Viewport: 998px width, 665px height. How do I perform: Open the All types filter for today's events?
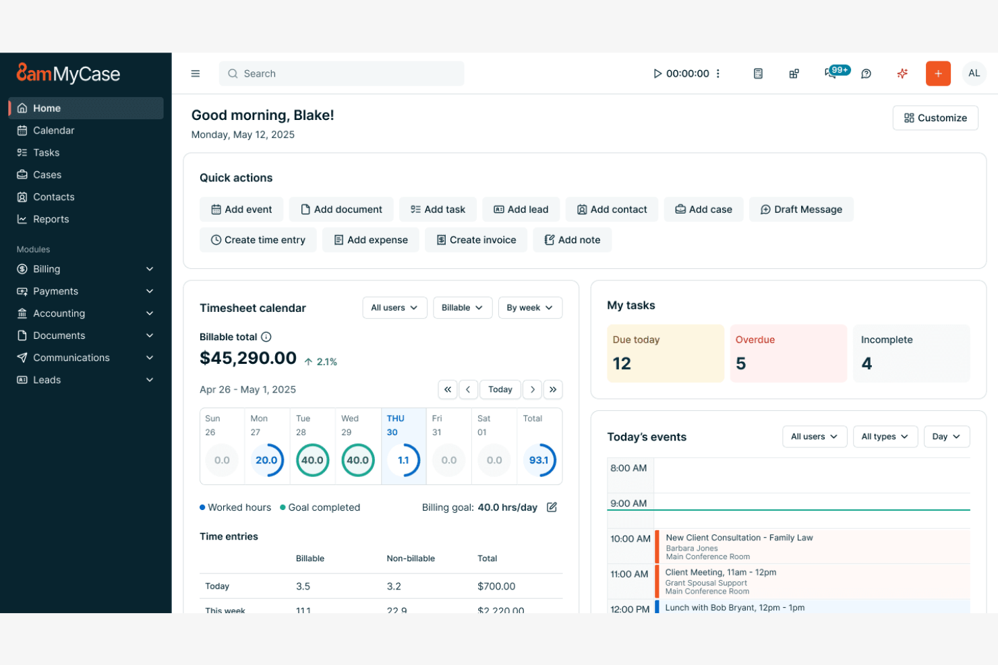(x=885, y=436)
